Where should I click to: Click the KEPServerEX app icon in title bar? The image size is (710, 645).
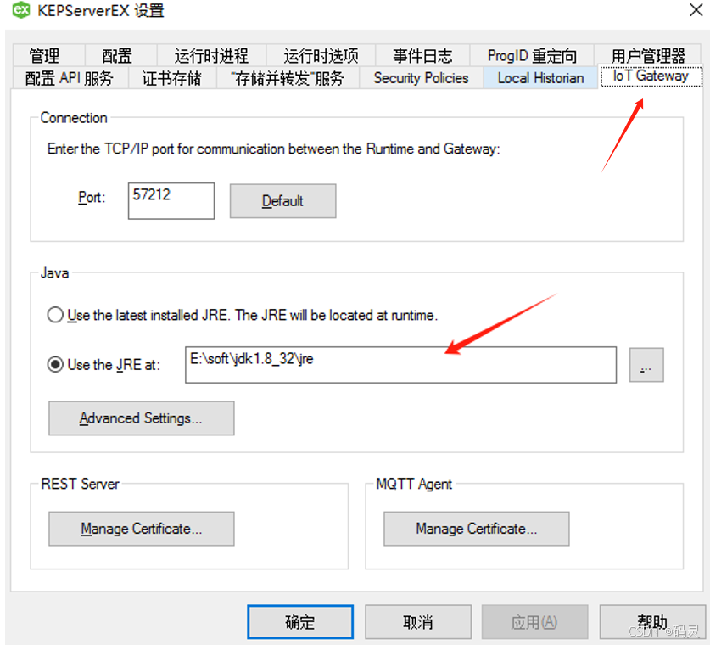click(x=21, y=9)
